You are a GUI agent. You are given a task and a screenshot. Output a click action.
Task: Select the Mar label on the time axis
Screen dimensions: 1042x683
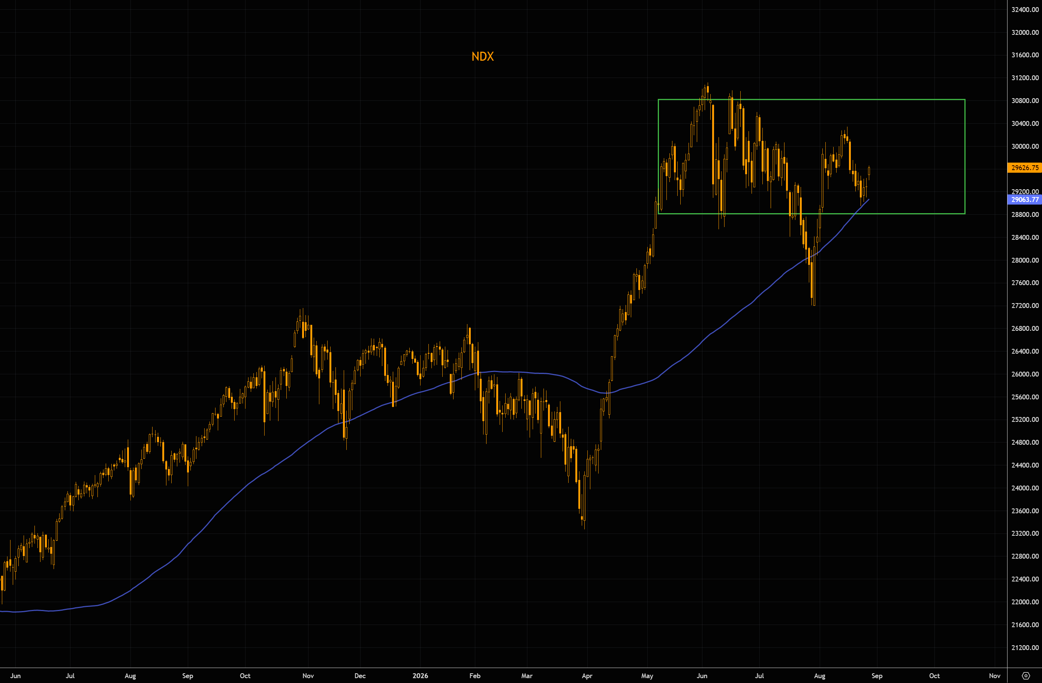(x=527, y=676)
